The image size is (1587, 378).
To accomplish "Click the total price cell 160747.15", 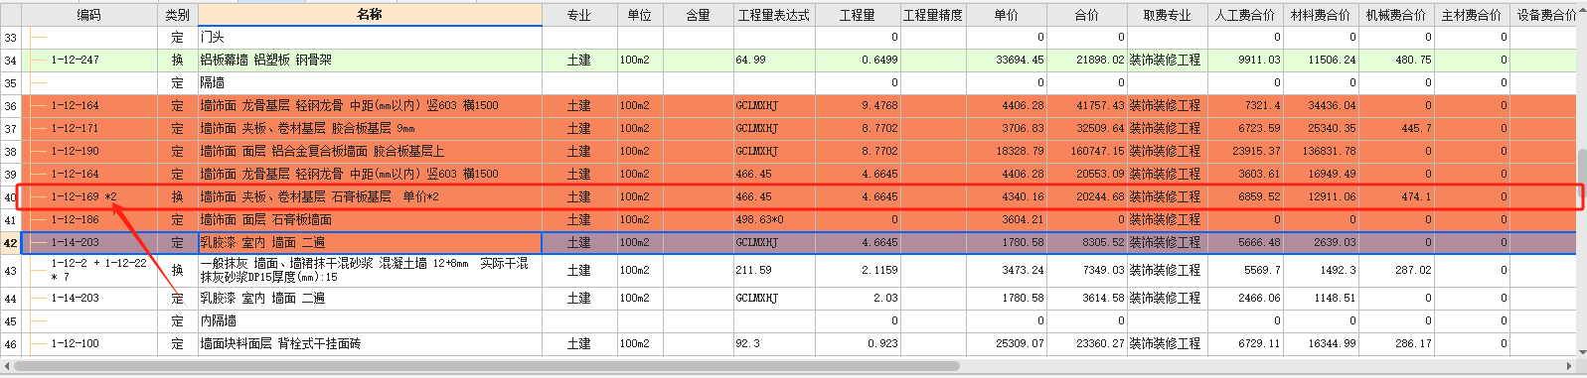I will 1087,152.
